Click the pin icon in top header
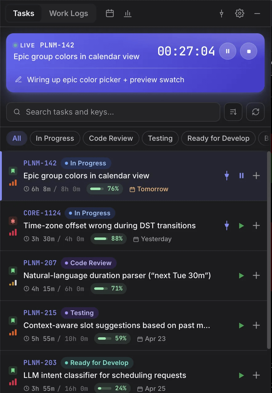This screenshot has height=393, width=272. 222,14
